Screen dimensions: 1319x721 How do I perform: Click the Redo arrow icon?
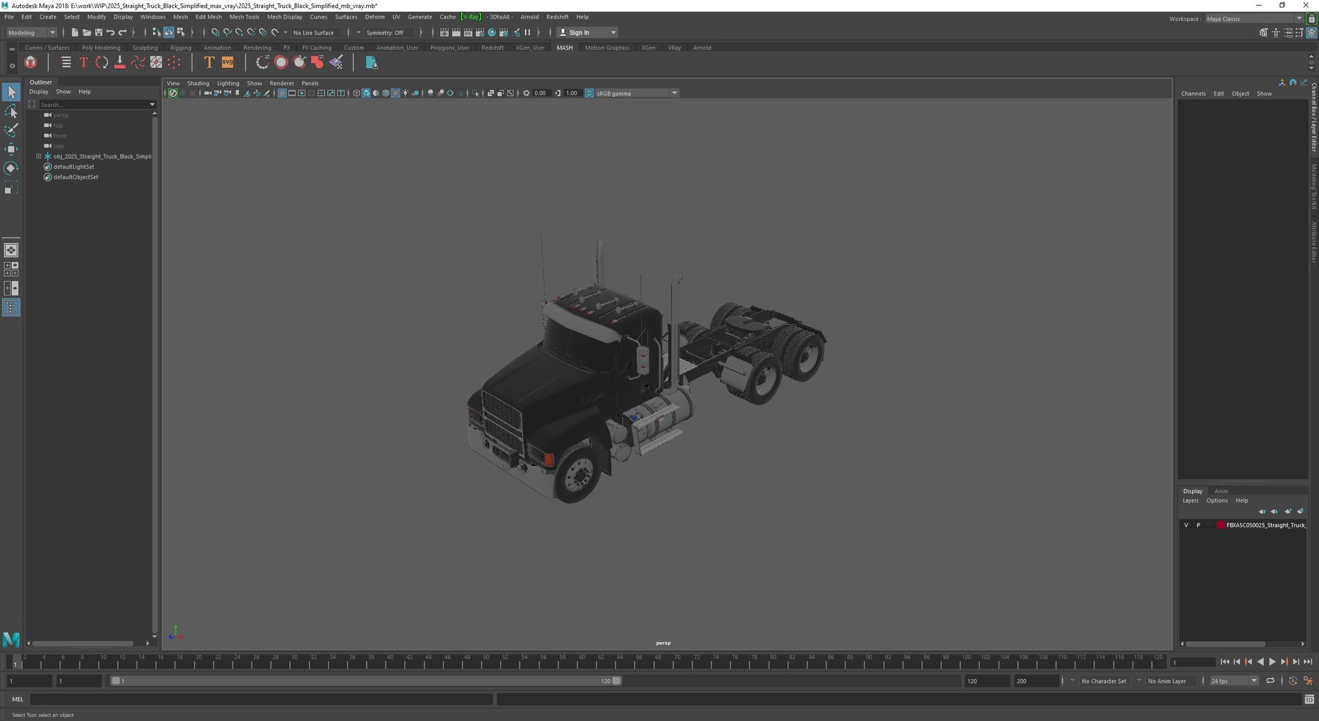point(123,32)
